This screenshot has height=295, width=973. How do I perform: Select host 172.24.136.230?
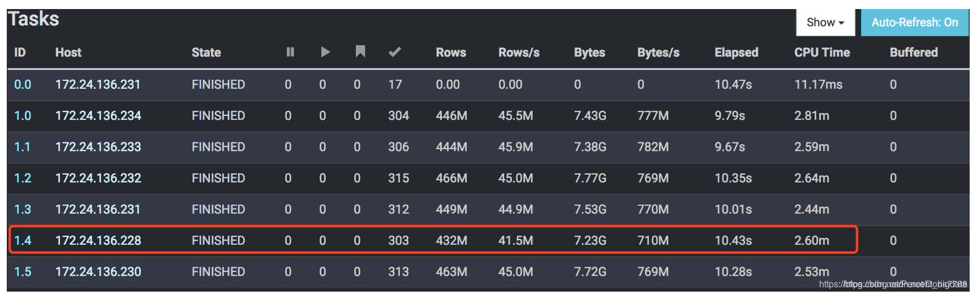(98, 272)
